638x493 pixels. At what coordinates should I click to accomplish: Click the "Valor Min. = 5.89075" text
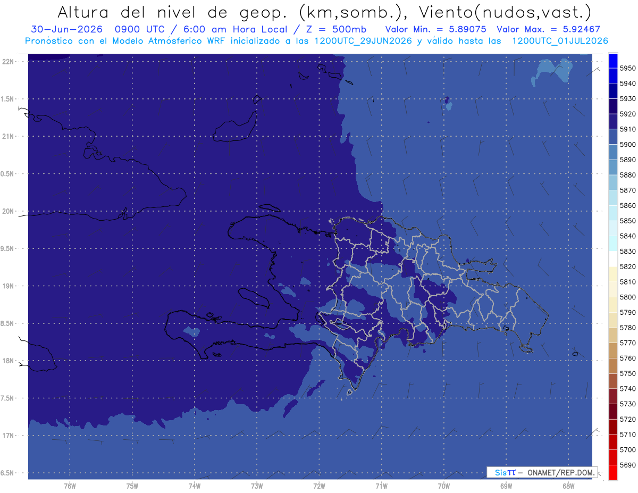coord(435,30)
